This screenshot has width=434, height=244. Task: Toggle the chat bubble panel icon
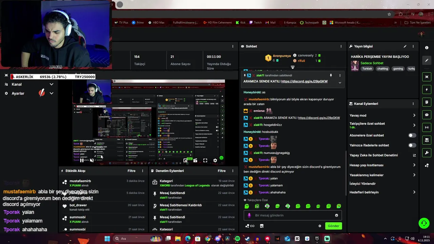[427, 115]
